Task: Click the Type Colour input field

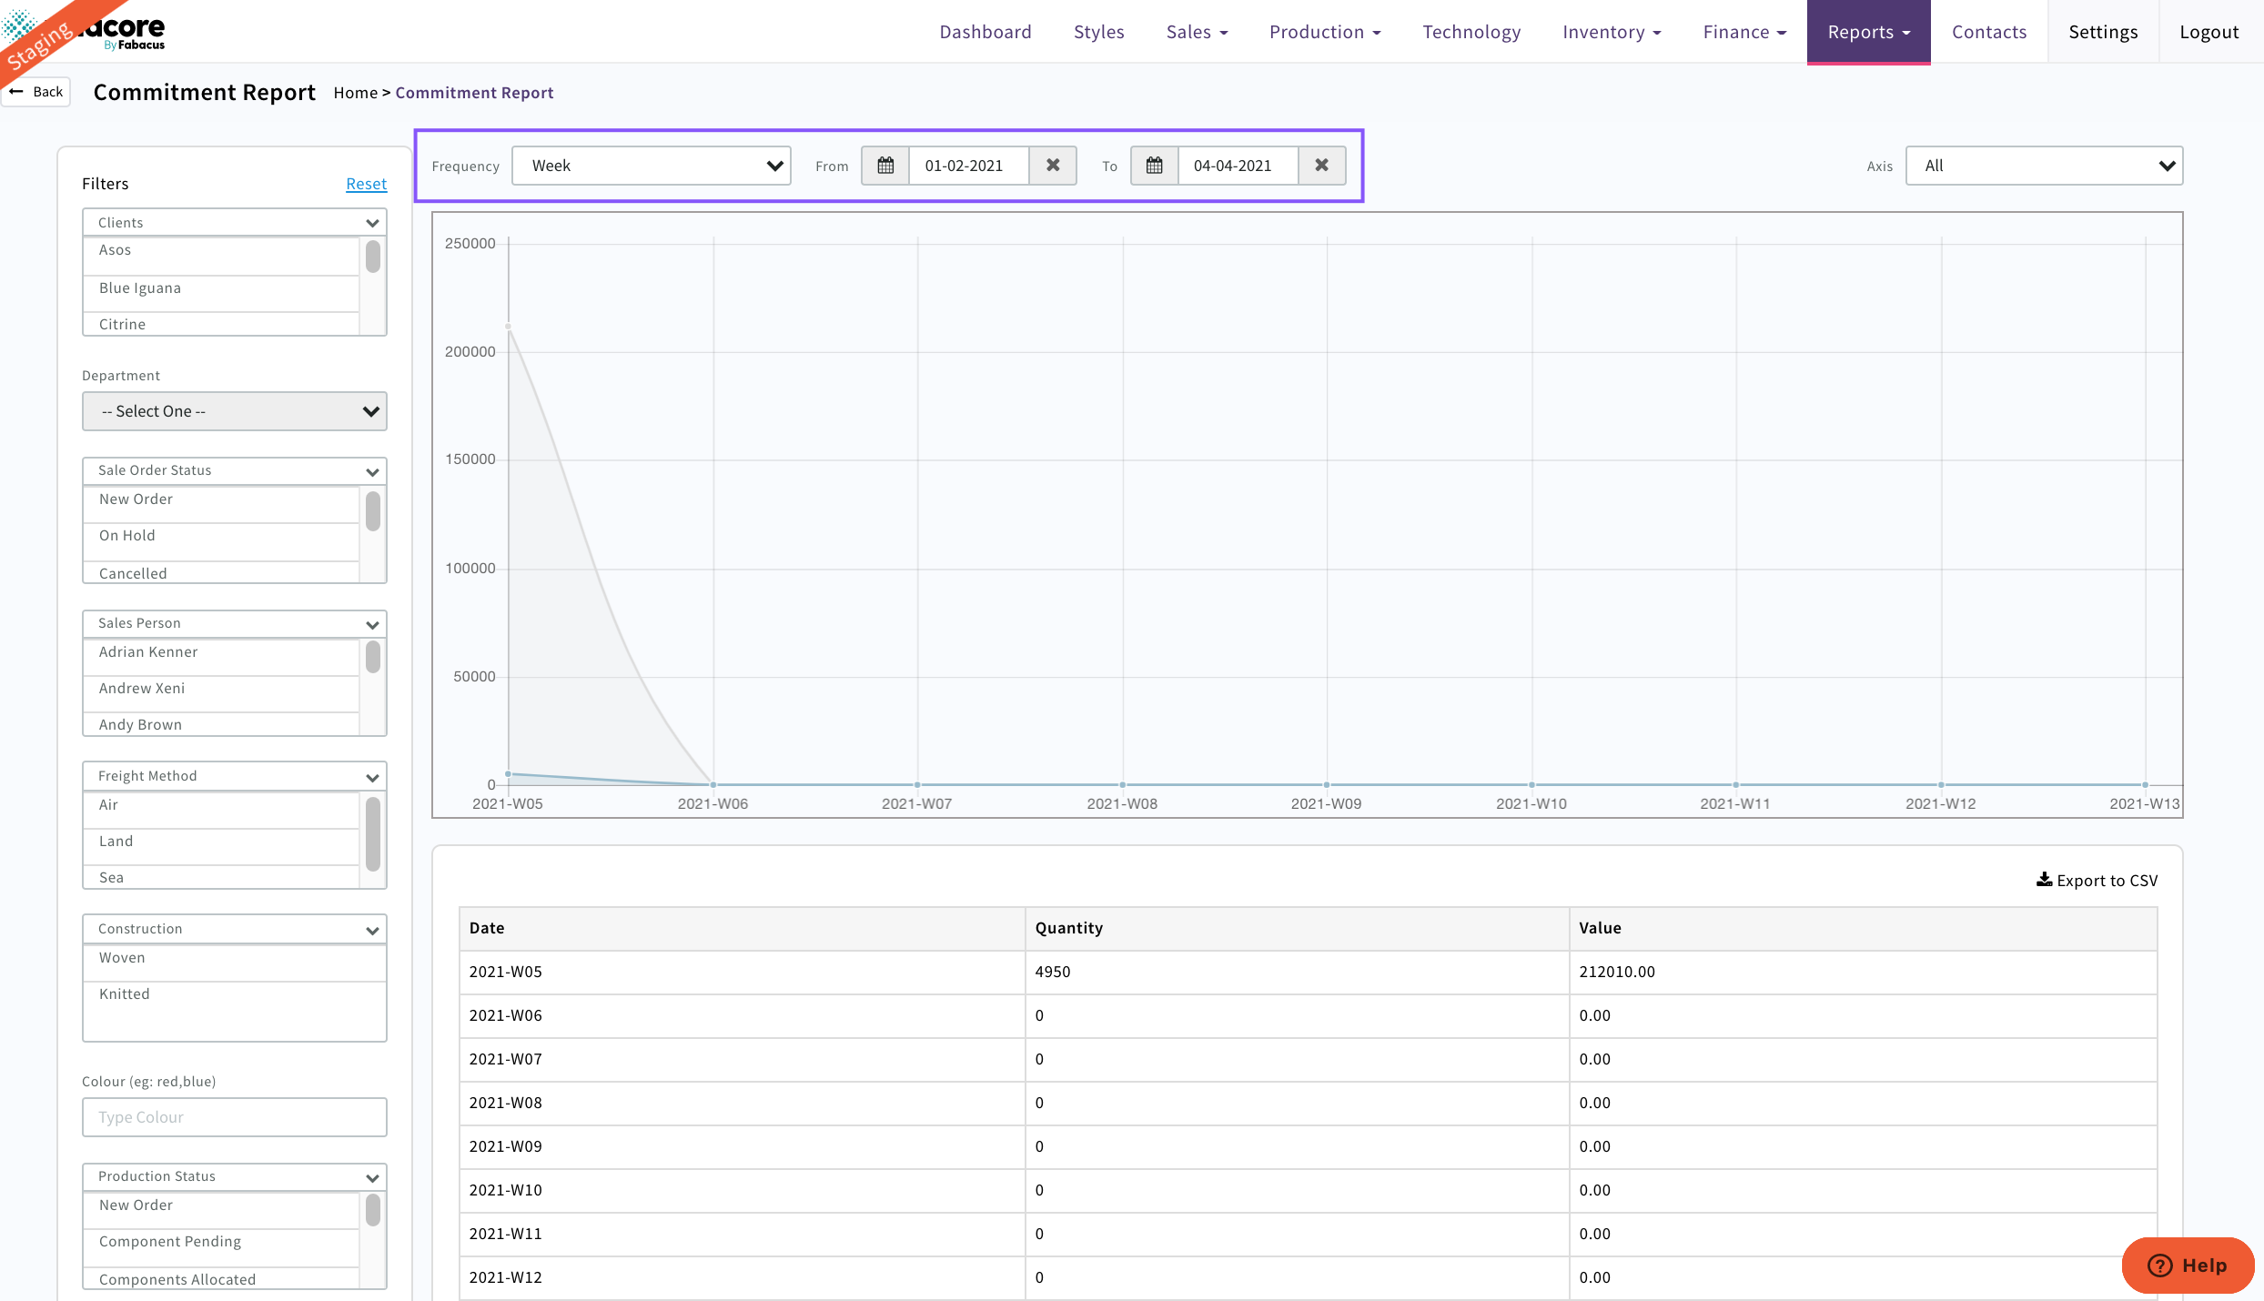Action: 235,1117
